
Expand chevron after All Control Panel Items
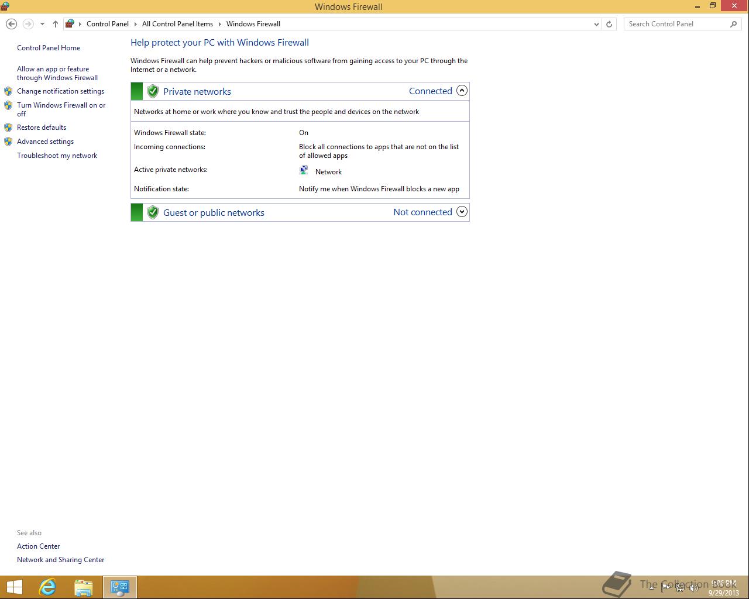(x=220, y=24)
